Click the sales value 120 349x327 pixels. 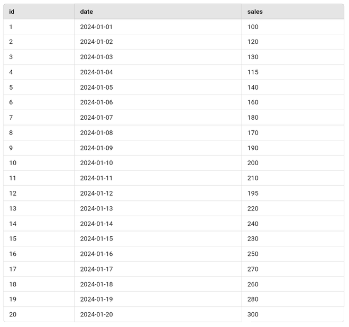coord(253,42)
